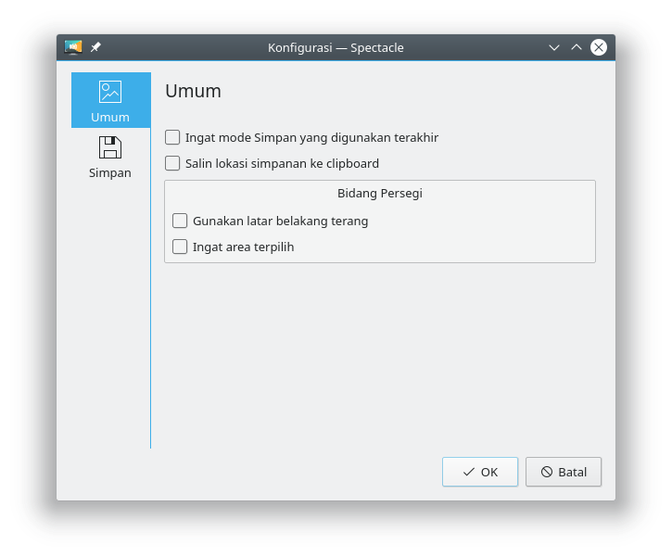Click the Simpan floppy disk icon
Image resolution: width=672 pixels, height=557 pixels.
(x=110, y=147)
